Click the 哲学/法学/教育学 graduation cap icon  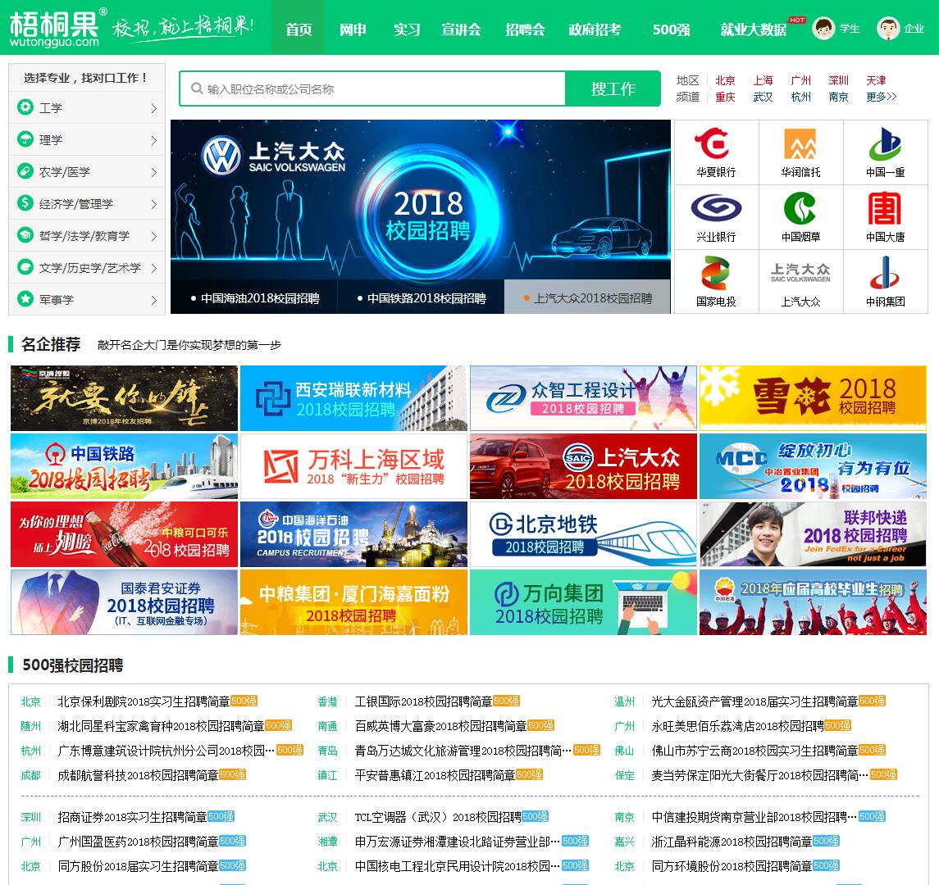tap(25, 235)
